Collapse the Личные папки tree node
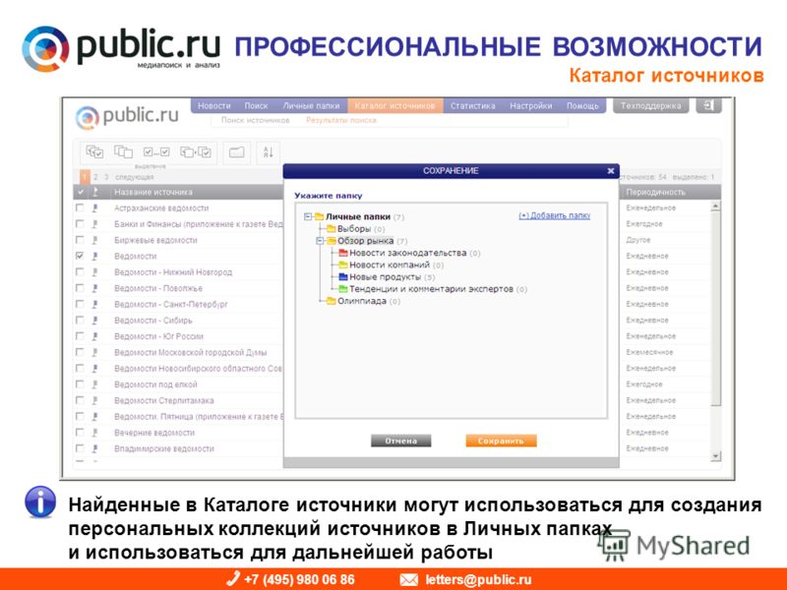Viewport: 787px width, 590px height. [x=308, y=216]
